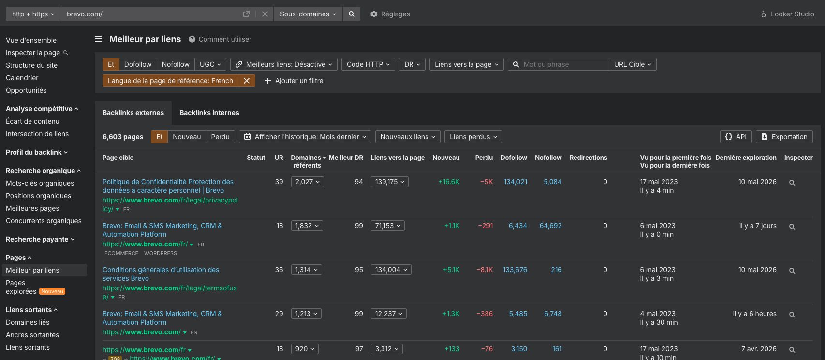Screen dimensions: 825x360
Task: Expand the Profil du backlink section
Action: click(x=36, y=152)
